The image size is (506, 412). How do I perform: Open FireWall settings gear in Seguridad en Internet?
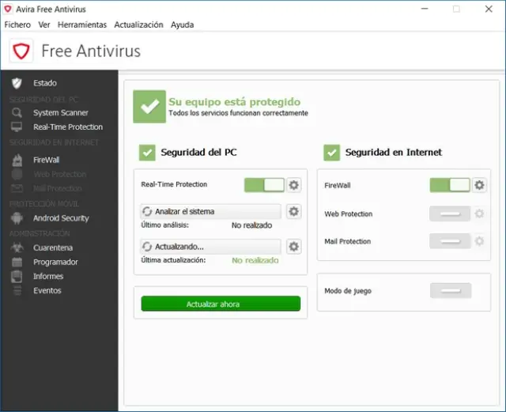click(x=479, y=185)
